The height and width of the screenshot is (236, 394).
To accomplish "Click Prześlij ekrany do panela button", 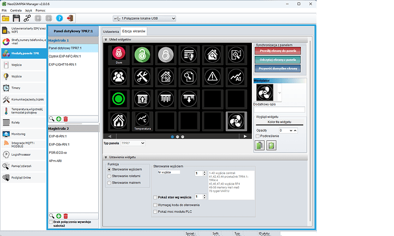I will coord(278,51).
